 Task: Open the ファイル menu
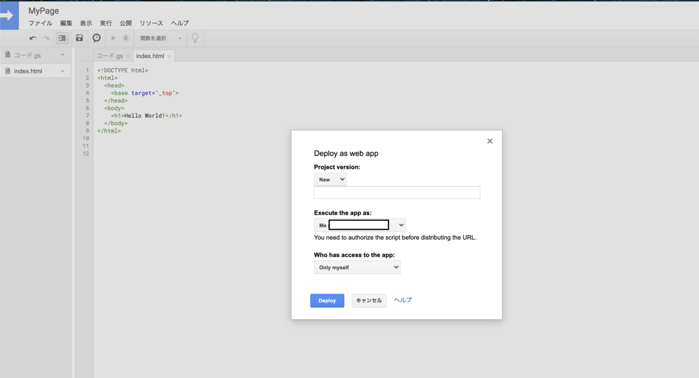[40, 23]
